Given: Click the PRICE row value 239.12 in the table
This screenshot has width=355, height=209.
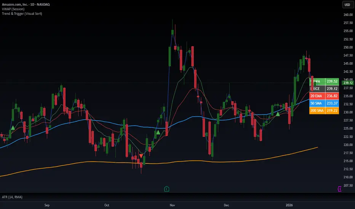Looking at the screenshot, I should click(x=332, y=89).
